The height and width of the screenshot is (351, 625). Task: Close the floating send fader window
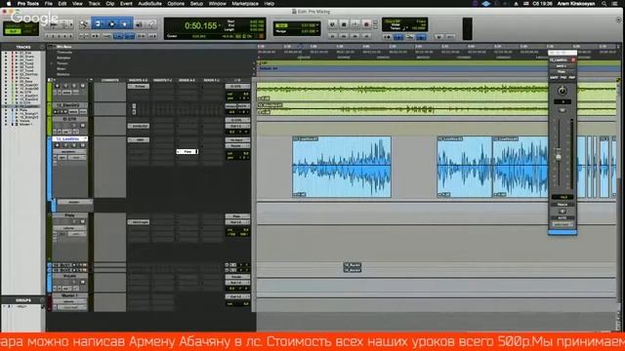click(x=573, y=60)
